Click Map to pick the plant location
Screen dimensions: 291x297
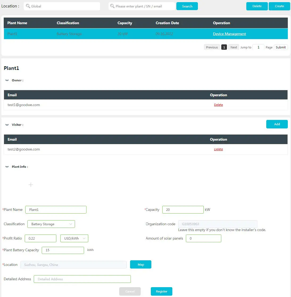tap(140, 264)
